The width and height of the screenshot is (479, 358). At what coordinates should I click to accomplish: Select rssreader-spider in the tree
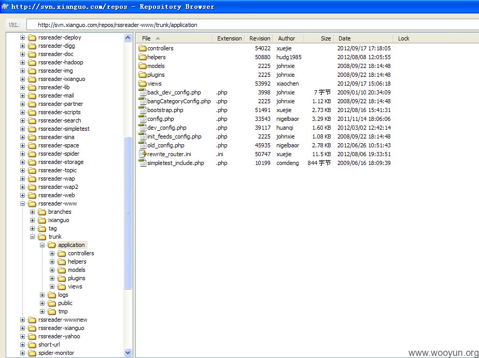tap(59, 154)
